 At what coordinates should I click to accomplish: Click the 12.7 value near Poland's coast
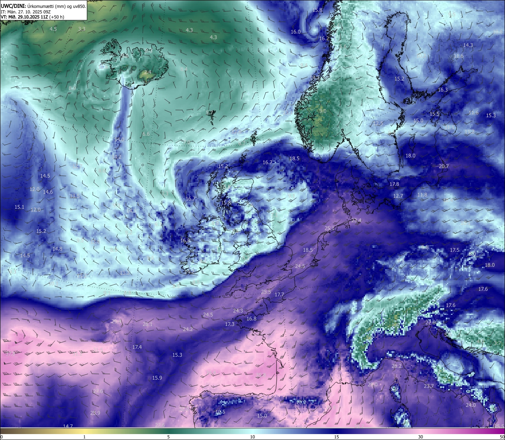398,196
